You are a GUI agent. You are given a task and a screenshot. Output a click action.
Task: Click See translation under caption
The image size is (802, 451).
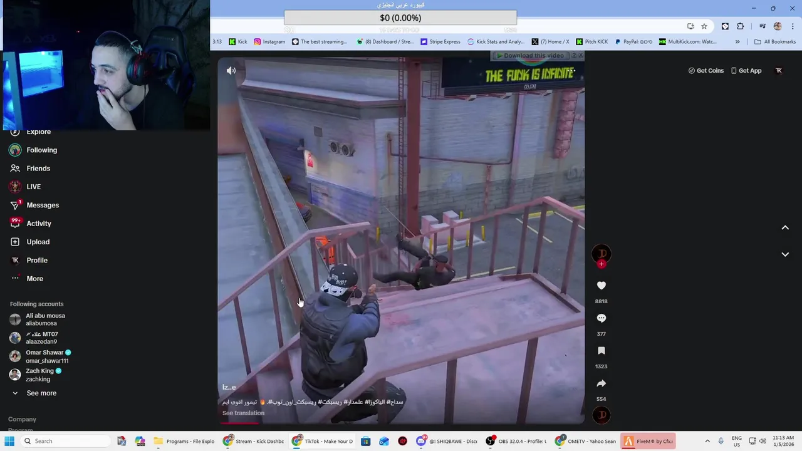pyautogui.click(x=243, y=413)
